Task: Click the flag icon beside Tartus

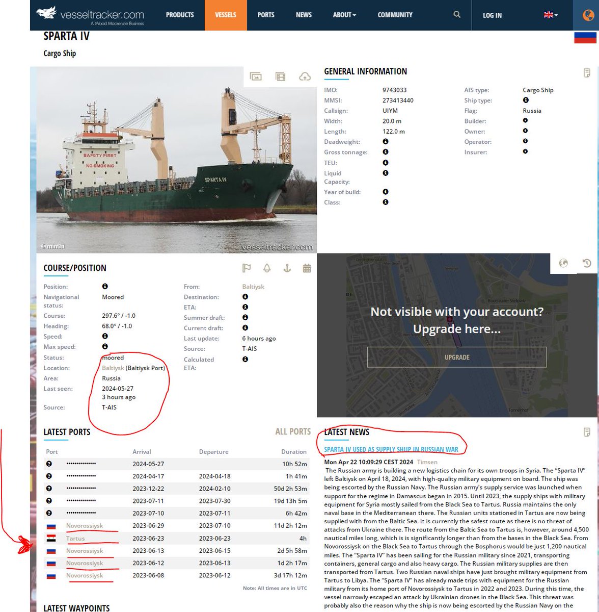Action: 51,539
